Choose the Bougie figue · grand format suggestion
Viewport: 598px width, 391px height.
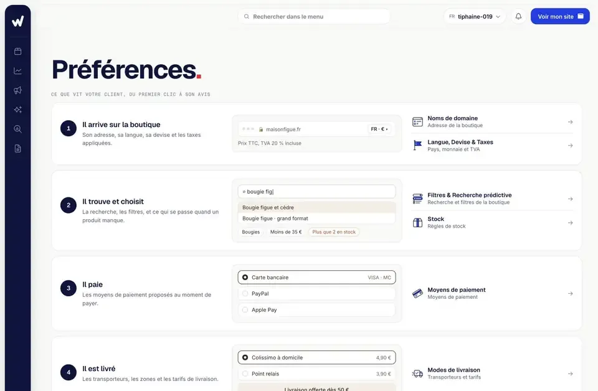(x=316, y=219)
